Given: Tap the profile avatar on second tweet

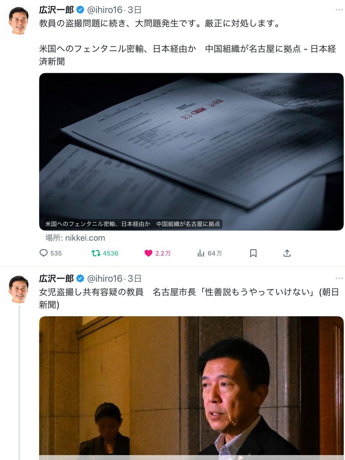Looking at the screenshot, I should point(19,289).
